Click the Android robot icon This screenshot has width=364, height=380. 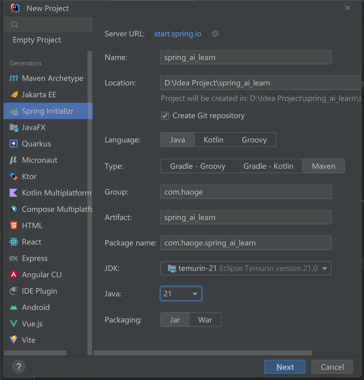pos(14,308)
